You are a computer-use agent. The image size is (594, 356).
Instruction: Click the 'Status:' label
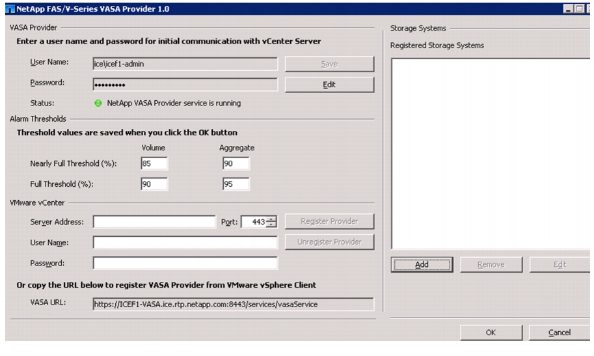tap(42, 103)
